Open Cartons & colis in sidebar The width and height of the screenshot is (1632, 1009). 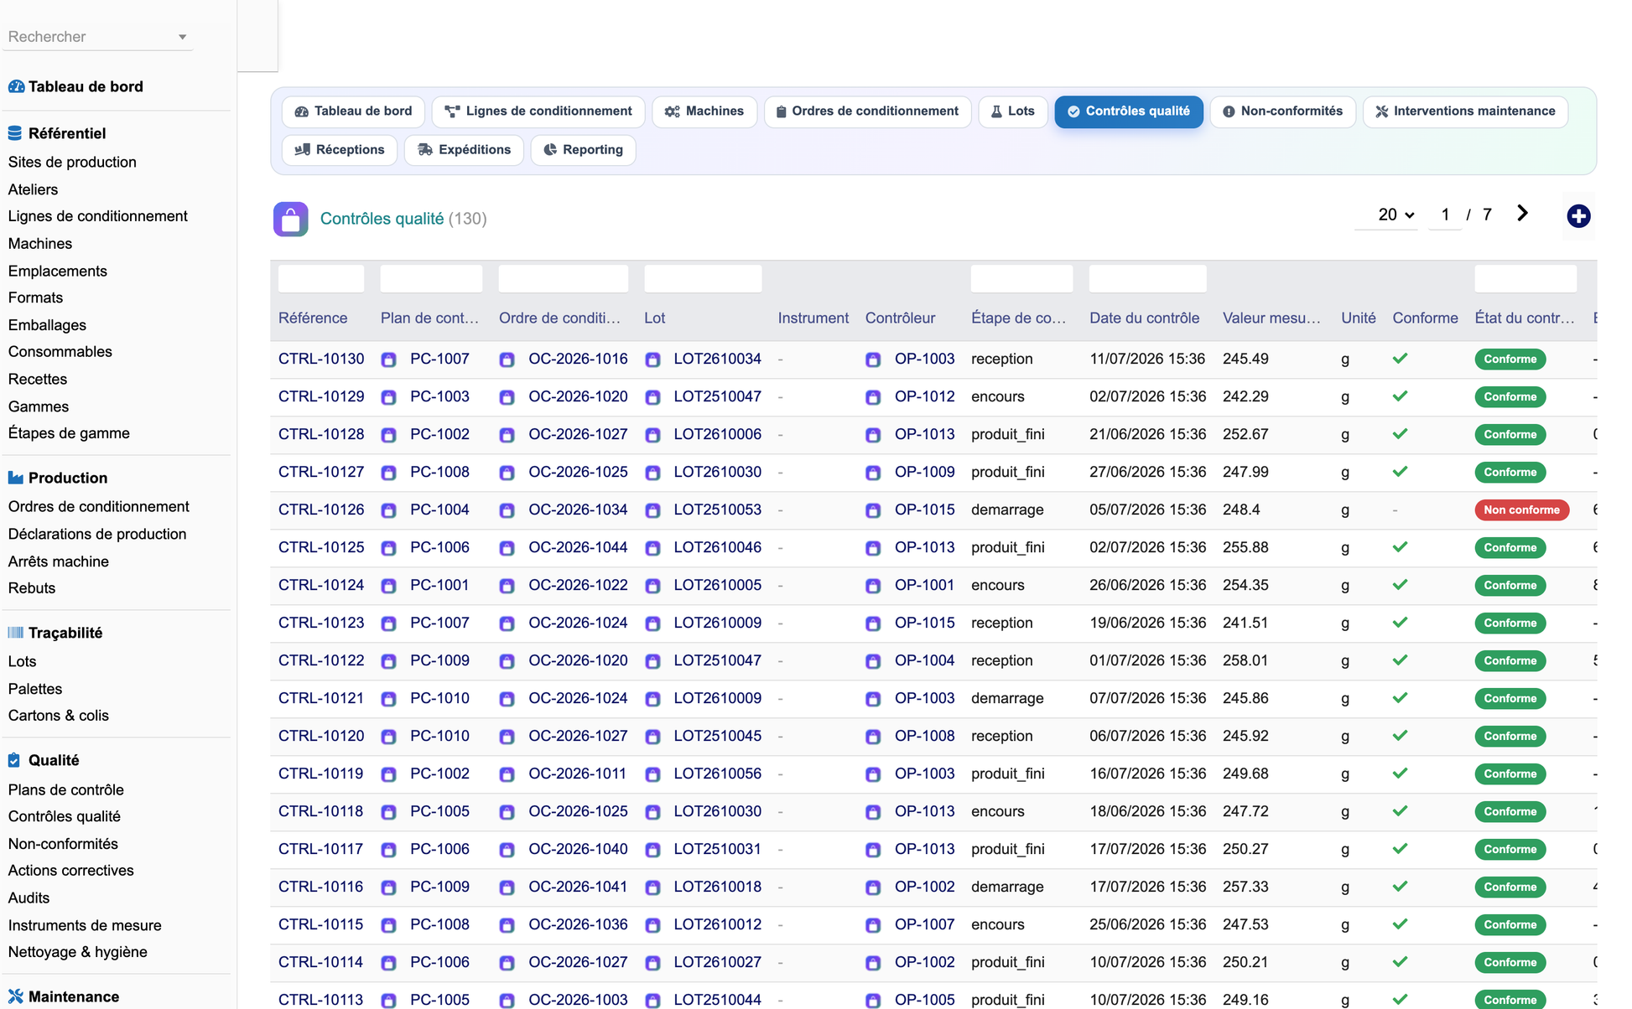59,716
